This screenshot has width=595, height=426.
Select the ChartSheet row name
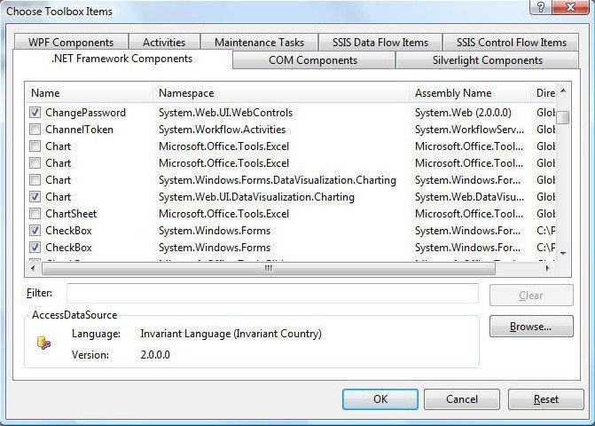click(x=71, y=214)
